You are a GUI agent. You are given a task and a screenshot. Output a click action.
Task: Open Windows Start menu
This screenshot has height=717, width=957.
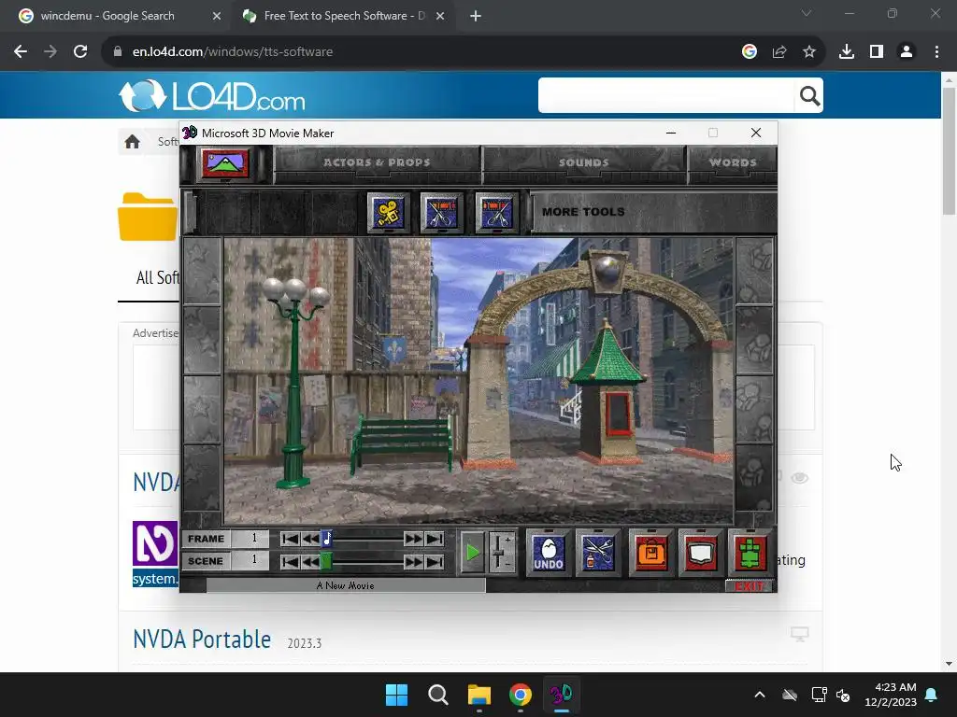pos(396,695)
